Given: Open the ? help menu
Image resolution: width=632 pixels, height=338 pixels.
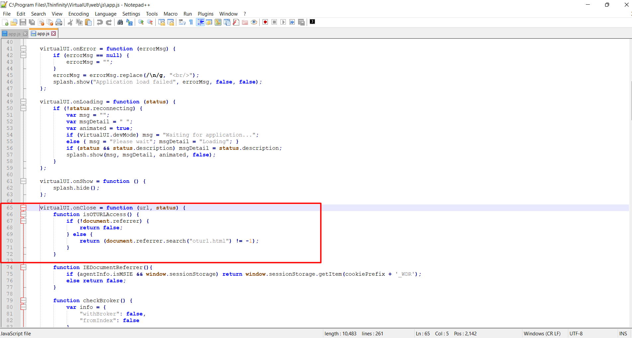Looking at the screenshot, I should [245, 14].
